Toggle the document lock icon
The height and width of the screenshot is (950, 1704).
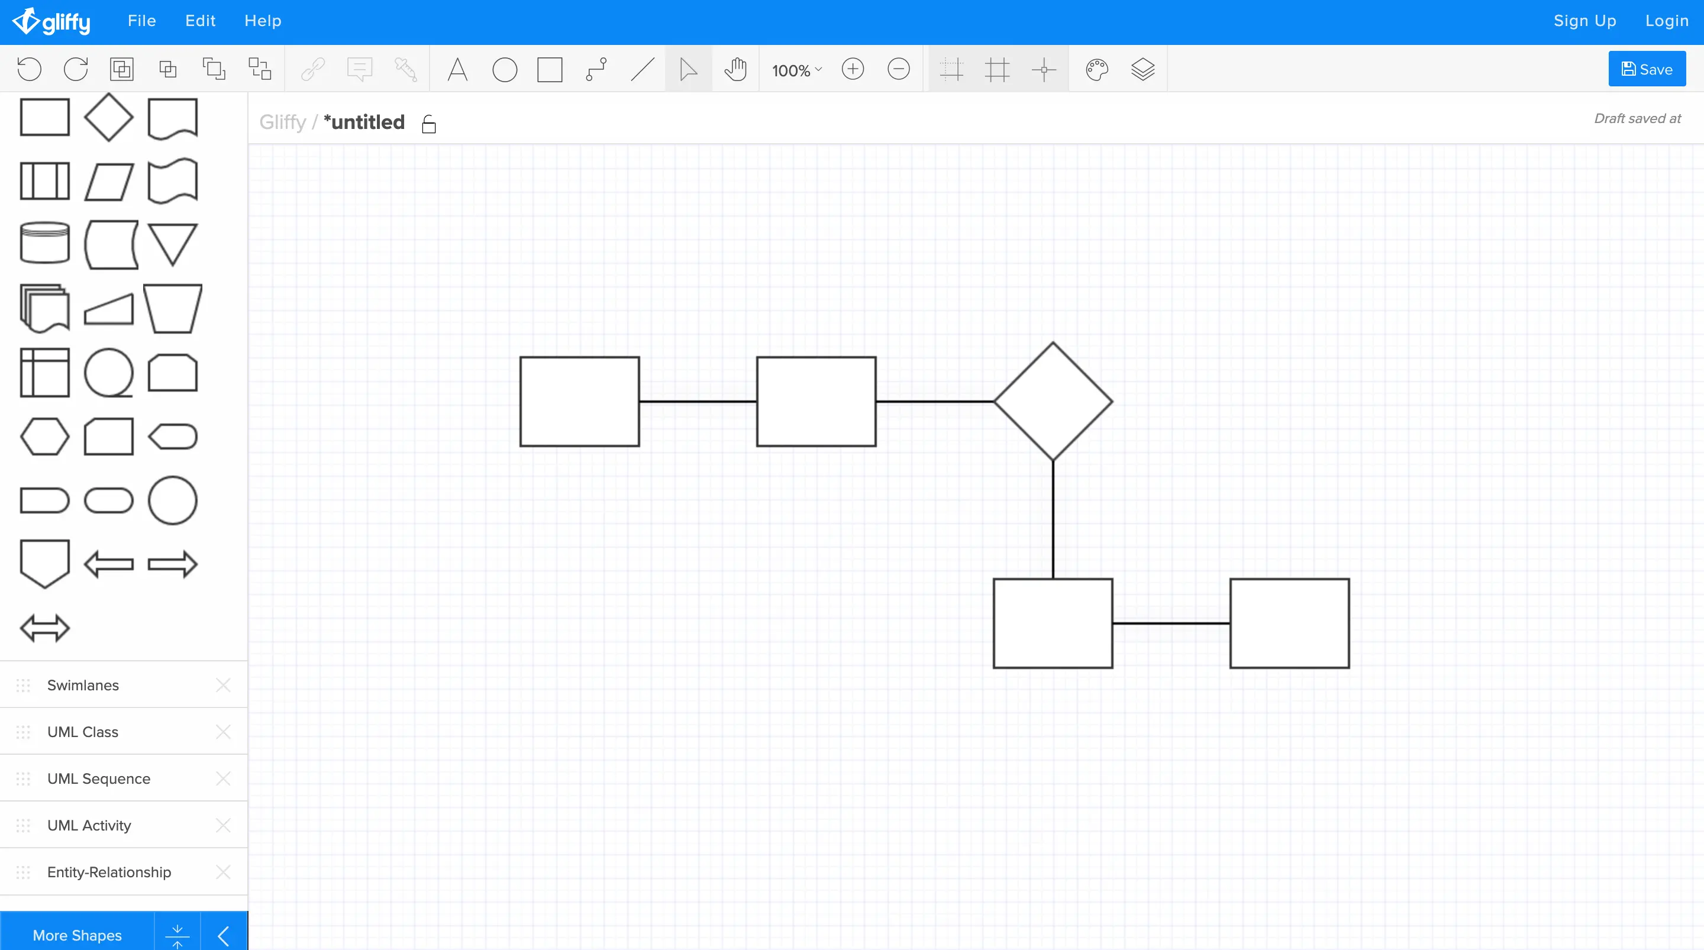click(428, 124)
